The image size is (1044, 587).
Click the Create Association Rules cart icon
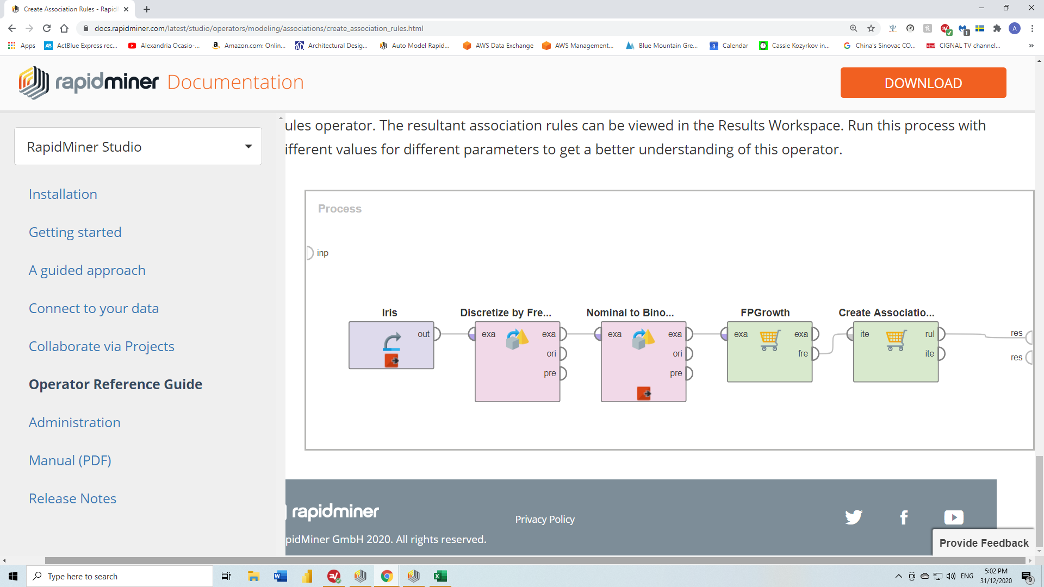[896, 340]
